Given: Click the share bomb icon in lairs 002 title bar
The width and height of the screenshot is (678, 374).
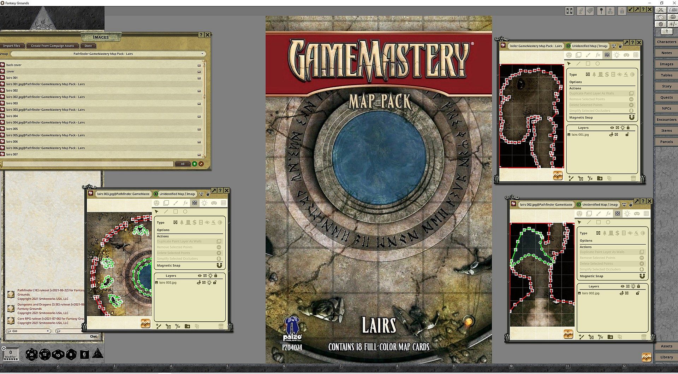Looking at the screenshot, I should 631,204.
